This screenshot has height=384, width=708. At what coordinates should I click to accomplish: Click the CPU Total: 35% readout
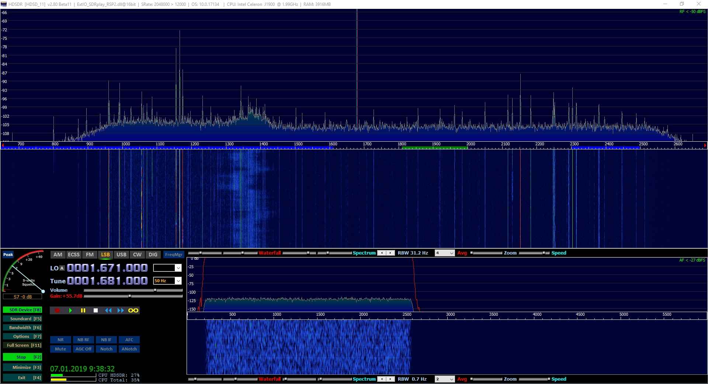tap(119, 380)
